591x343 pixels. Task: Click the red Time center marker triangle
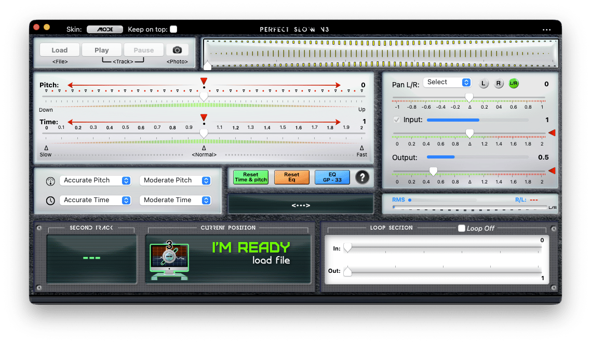204,117
